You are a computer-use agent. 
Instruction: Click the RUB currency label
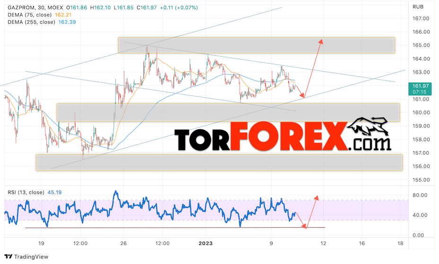tap(418, 7)
